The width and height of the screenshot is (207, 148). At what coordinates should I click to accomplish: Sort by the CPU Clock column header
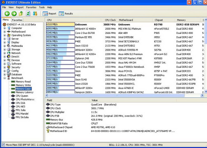110,20
